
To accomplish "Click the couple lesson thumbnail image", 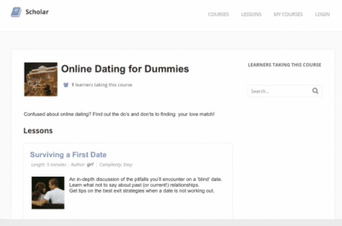I will tap(48, 193).
